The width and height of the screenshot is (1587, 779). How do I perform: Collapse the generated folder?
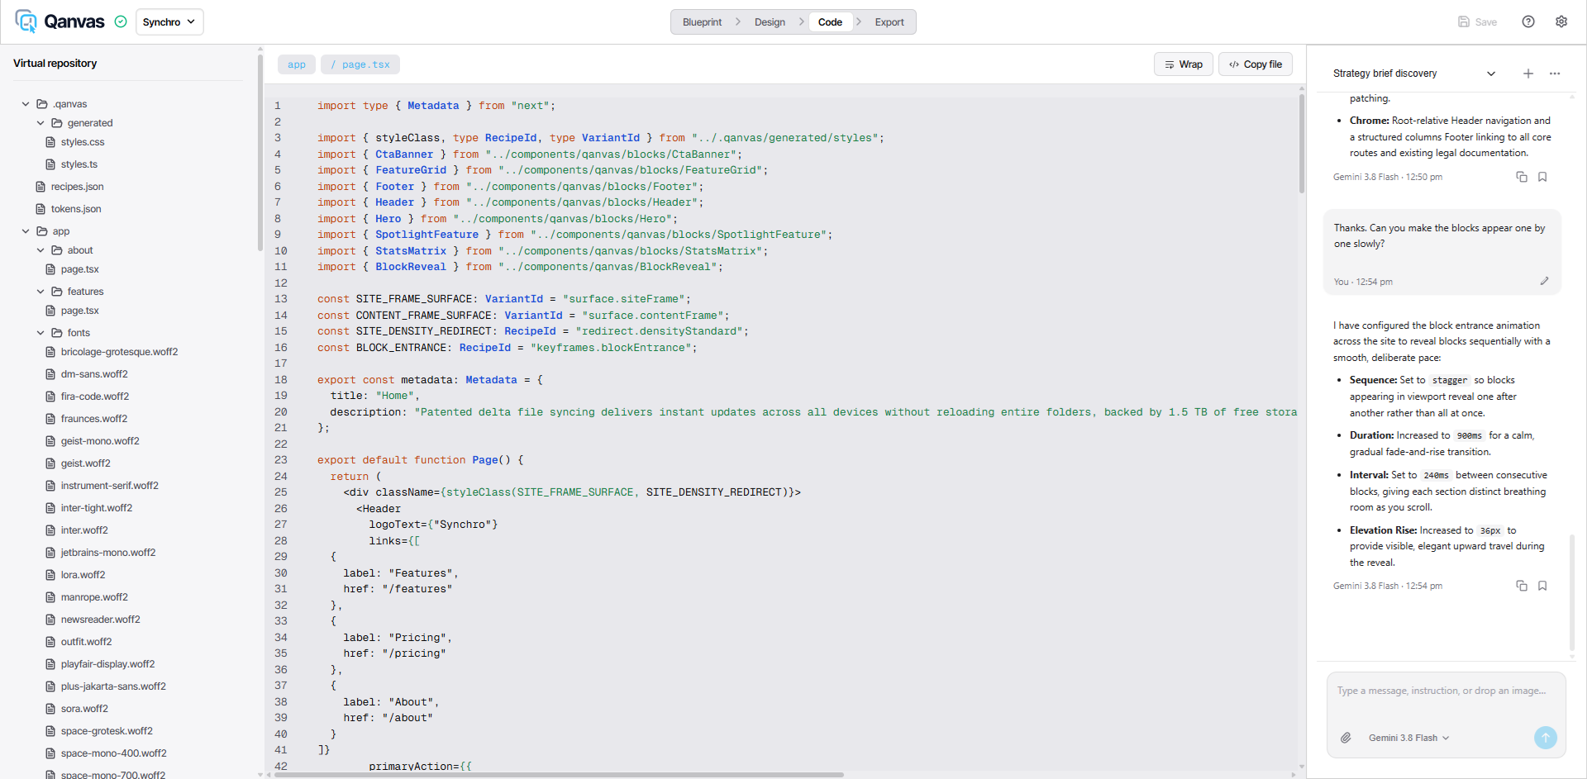click(41, 123)
